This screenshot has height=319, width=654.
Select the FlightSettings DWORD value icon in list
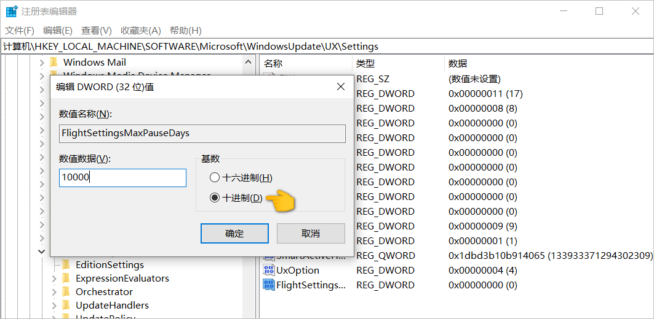(269, 285)
